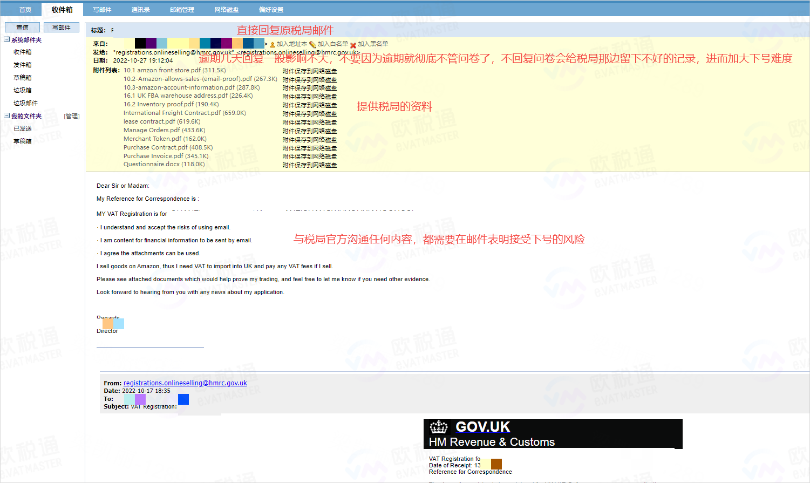Open 草稿箱 under 我的文件夹
The height and width of the screenshot is (483, 810).
pyautogui.click(x=23, y=141)
